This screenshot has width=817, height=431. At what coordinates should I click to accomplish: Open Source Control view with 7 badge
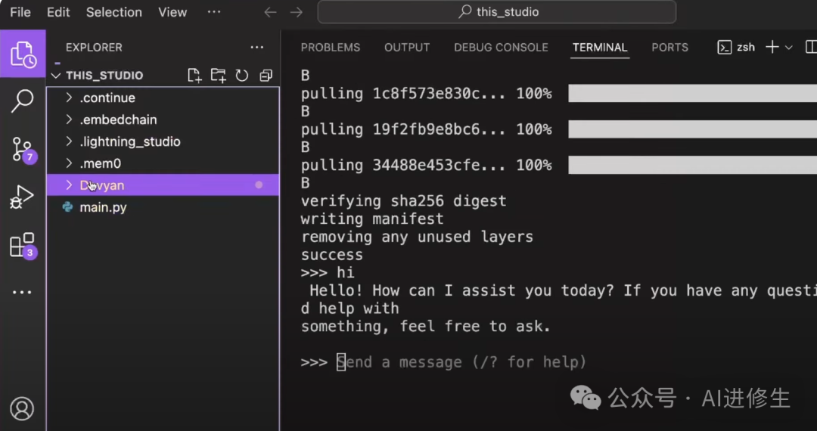pos(23,150)
